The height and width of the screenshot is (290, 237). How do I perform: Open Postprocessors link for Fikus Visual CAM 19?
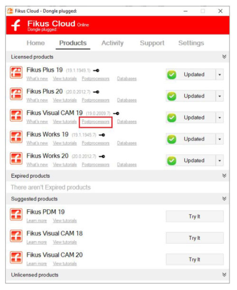pos(95,122)
